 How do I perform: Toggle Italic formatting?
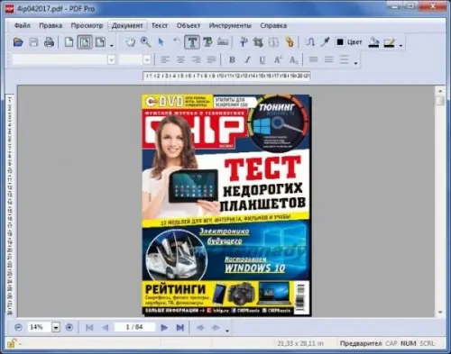[247, 59]
